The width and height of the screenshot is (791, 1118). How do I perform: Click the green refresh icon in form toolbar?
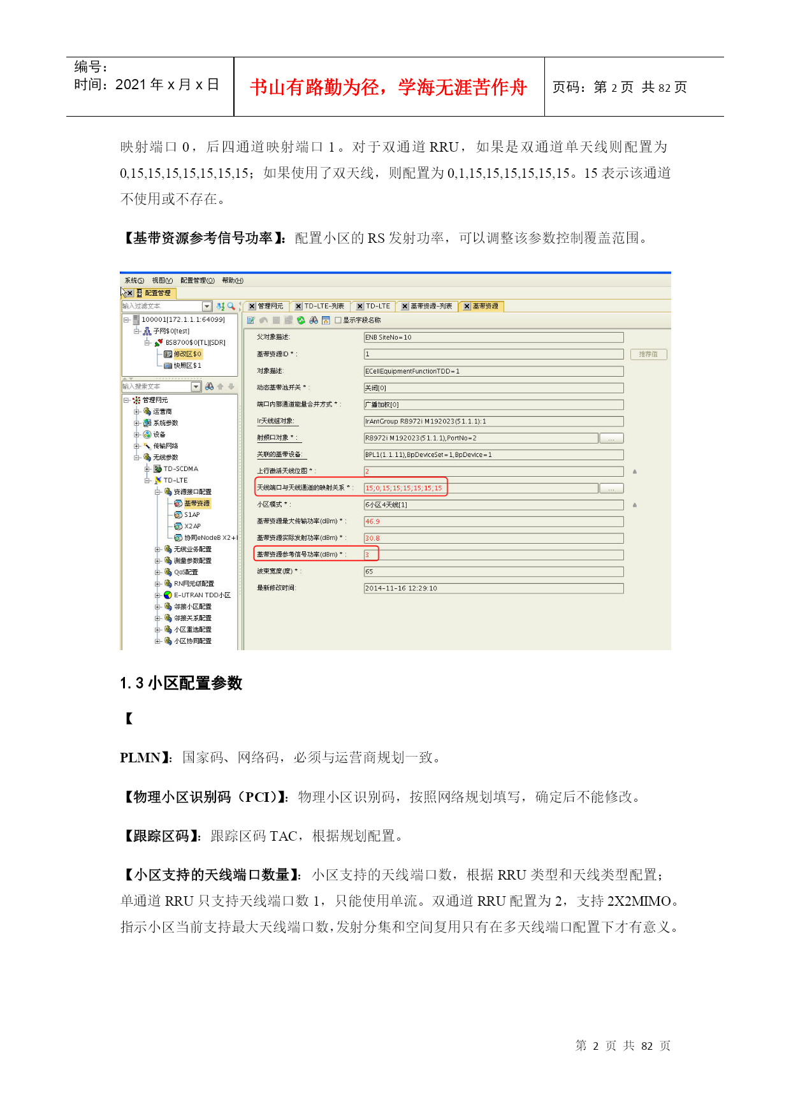point(301,321)
